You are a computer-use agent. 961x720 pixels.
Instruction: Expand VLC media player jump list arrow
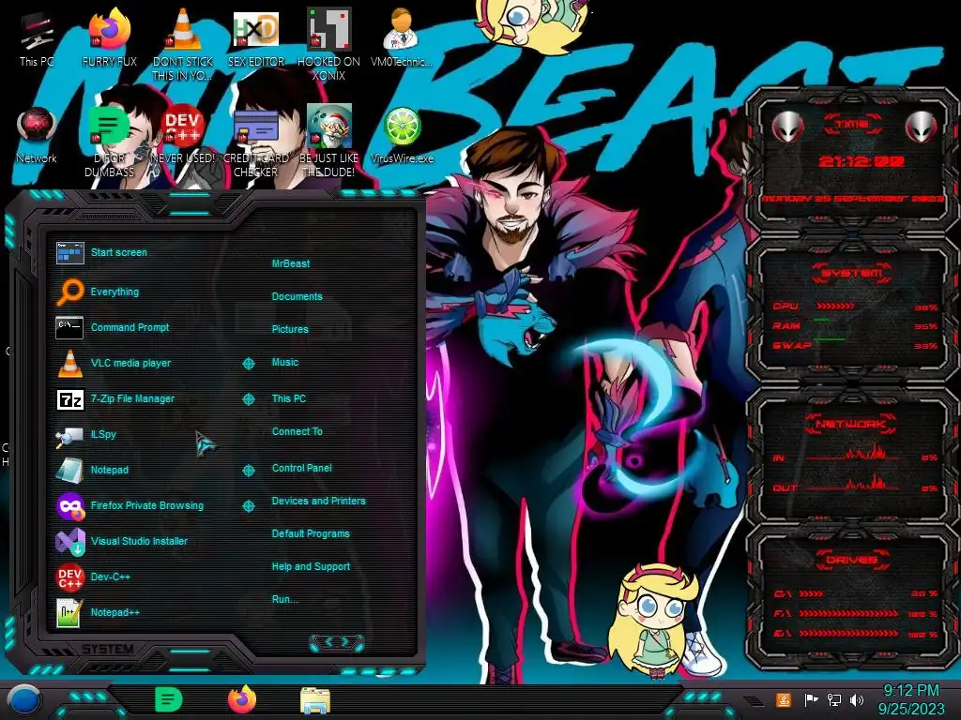tap(248, 364)
